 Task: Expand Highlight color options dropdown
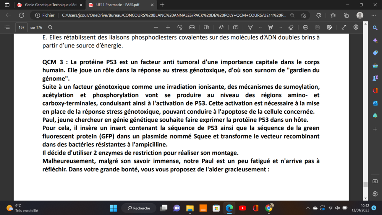click(281, 28)
